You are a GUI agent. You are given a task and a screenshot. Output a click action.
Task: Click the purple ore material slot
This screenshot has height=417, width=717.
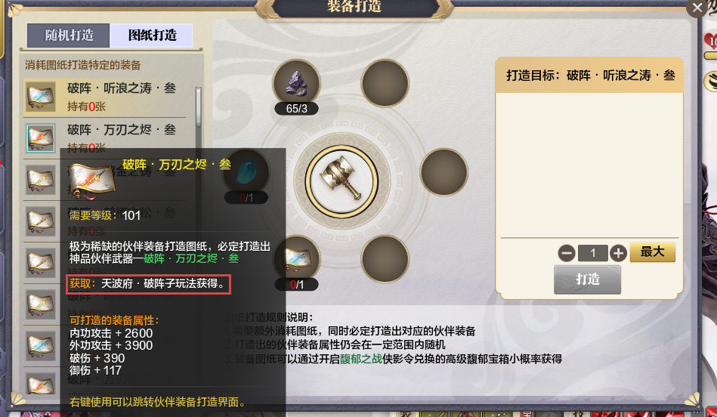tap(296, 84)
